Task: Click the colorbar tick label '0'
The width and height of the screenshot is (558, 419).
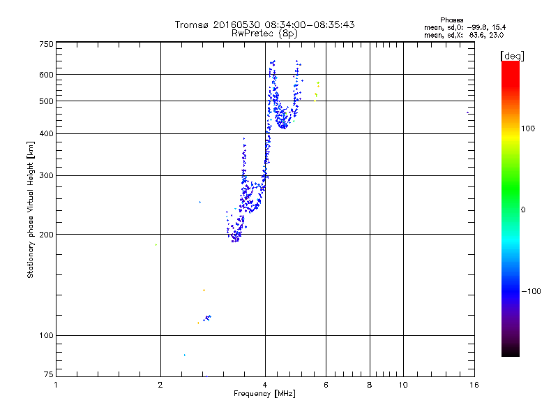Action: pos(523,210)
